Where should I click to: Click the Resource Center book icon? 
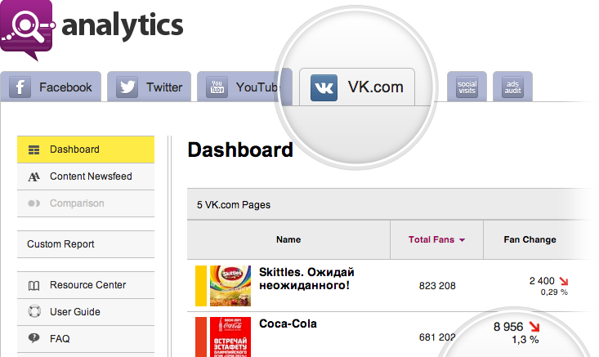(34, 285)
